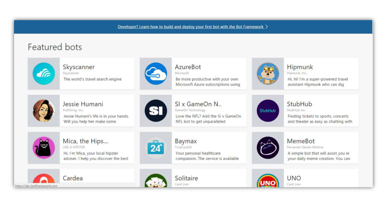Click the TrueCare24 publisher label
This screenshot has height=216, width=385.
point(183,147)
